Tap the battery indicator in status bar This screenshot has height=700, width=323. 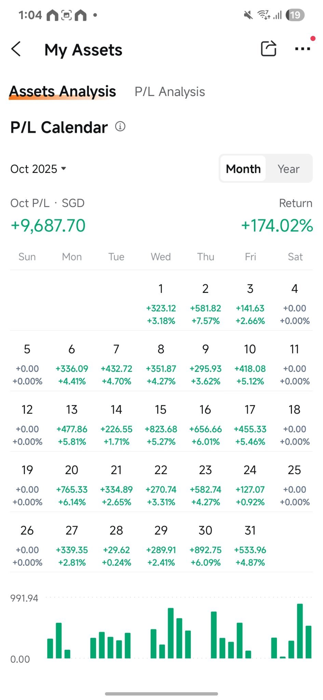tap(295, 15)
